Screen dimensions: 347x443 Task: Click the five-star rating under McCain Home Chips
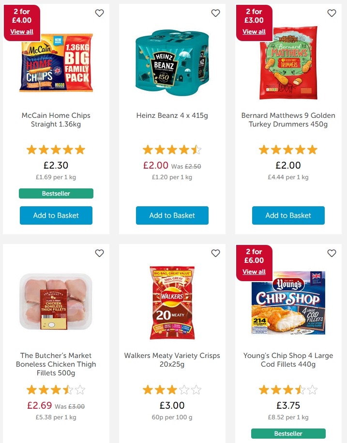coord(56,150)
